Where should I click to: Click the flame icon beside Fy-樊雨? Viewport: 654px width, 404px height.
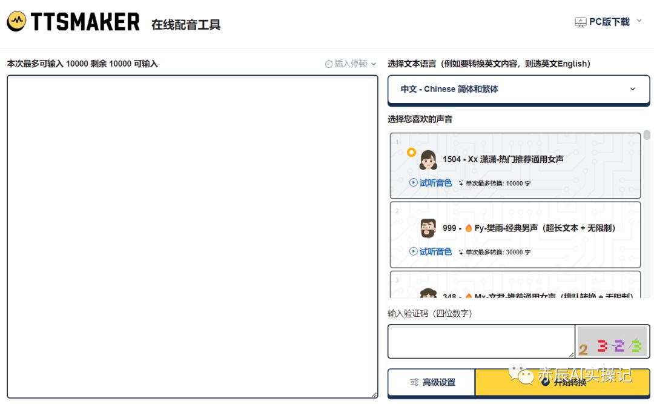click(x=468, y=228)
